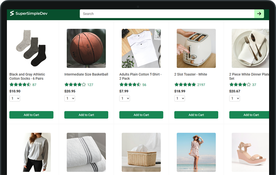Add 2 Slot Toaster to cart
The height and width of the screenshot is (175, 276).
click(196, 115)
